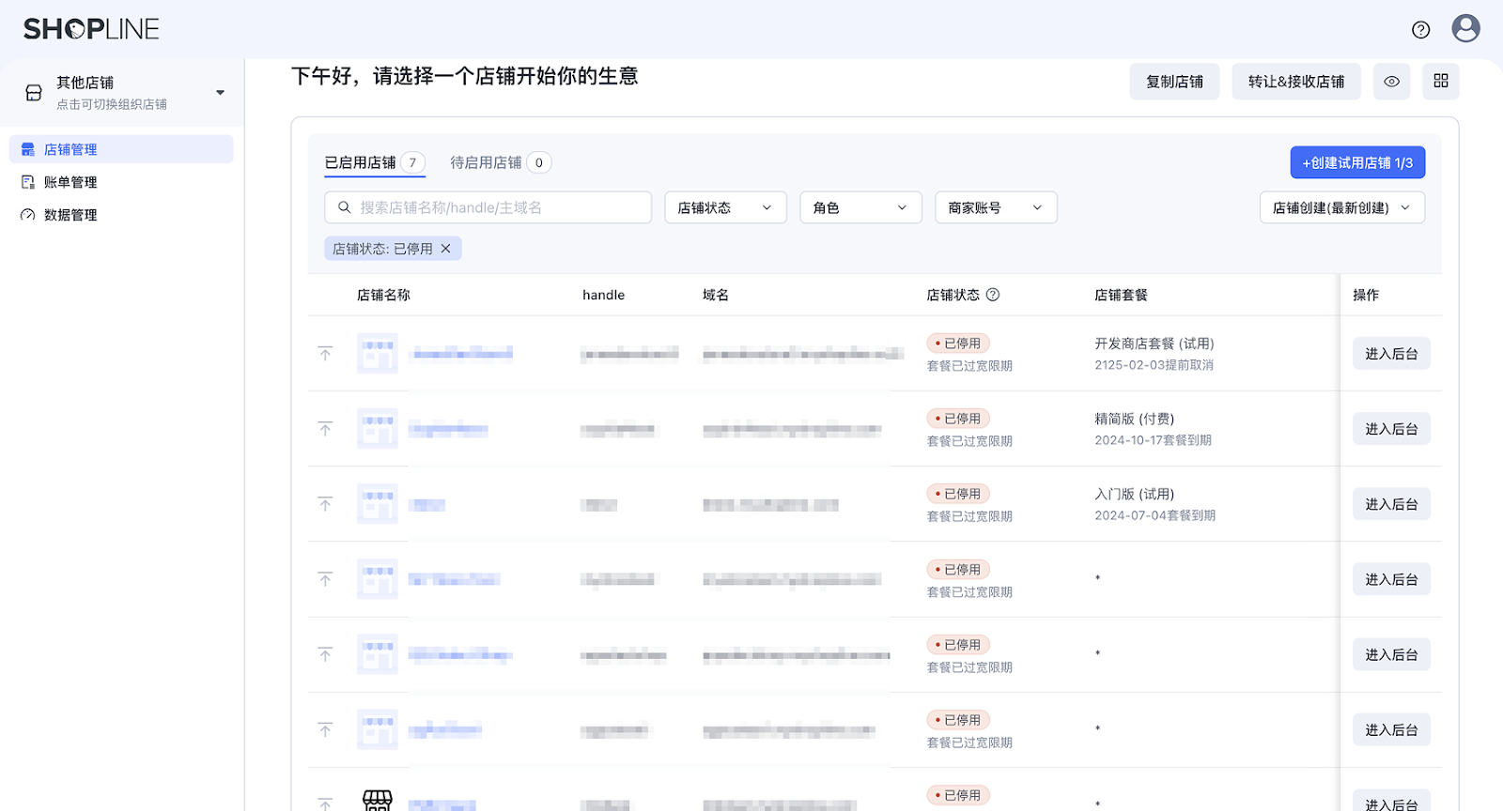Open the 店铺创建(最新创建) sort dropdown
The image size is (1503, 811).
pyautogui.click(x=1341, y=207)
